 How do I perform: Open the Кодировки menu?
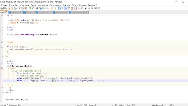pyautogui.click(x=25, y=5)
